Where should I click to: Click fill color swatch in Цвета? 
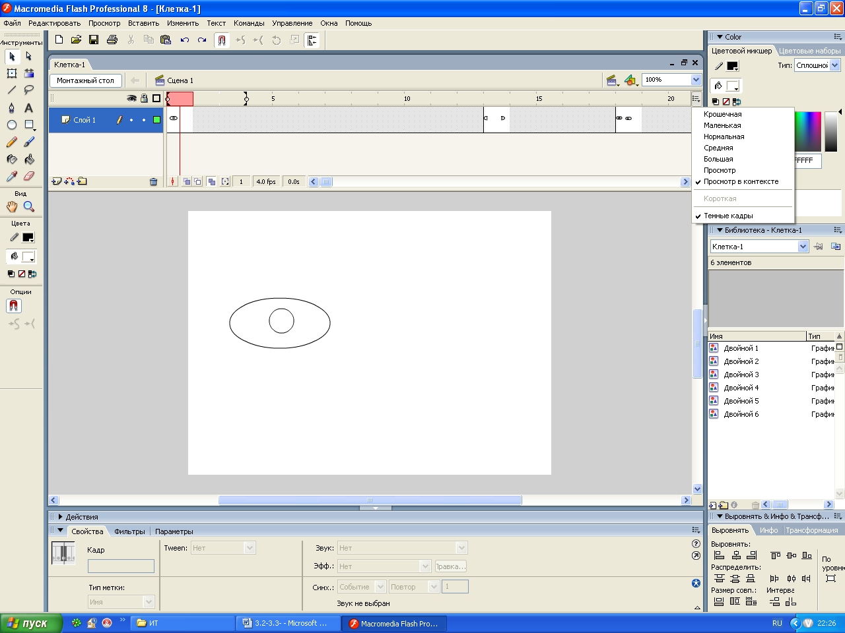[28, 256]
